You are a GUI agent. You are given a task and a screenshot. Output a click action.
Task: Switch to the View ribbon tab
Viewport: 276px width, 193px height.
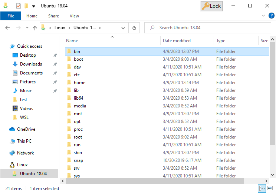point(74,16)
